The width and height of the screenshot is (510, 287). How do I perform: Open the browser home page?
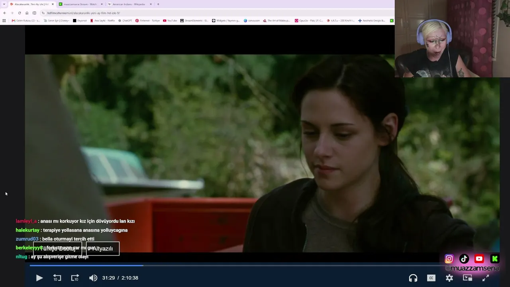(27, 13)
